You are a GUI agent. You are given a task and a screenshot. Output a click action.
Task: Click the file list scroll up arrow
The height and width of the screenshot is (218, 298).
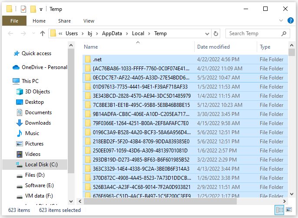tap(292, 45)
